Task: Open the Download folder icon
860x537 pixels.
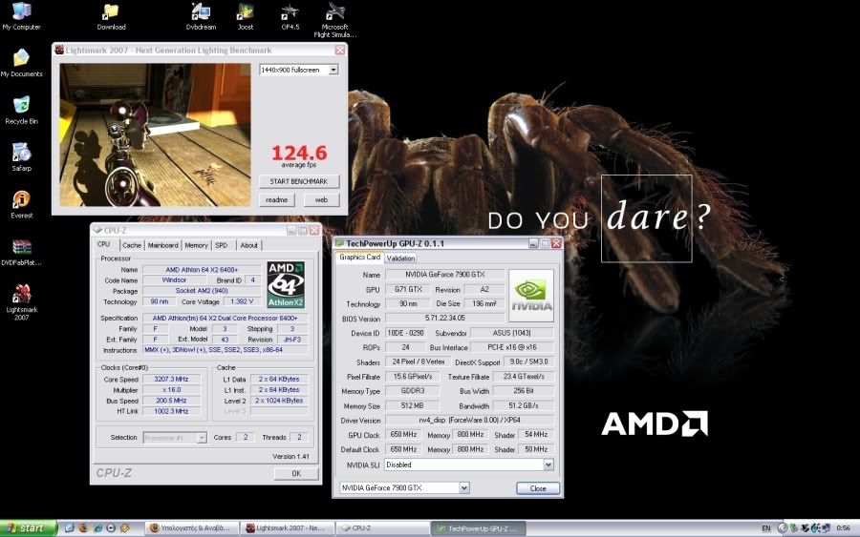Action: tap(112, 16)
